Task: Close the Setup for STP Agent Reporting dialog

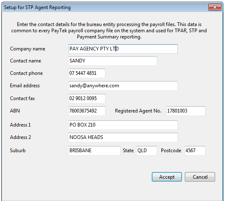Action: 215,7
